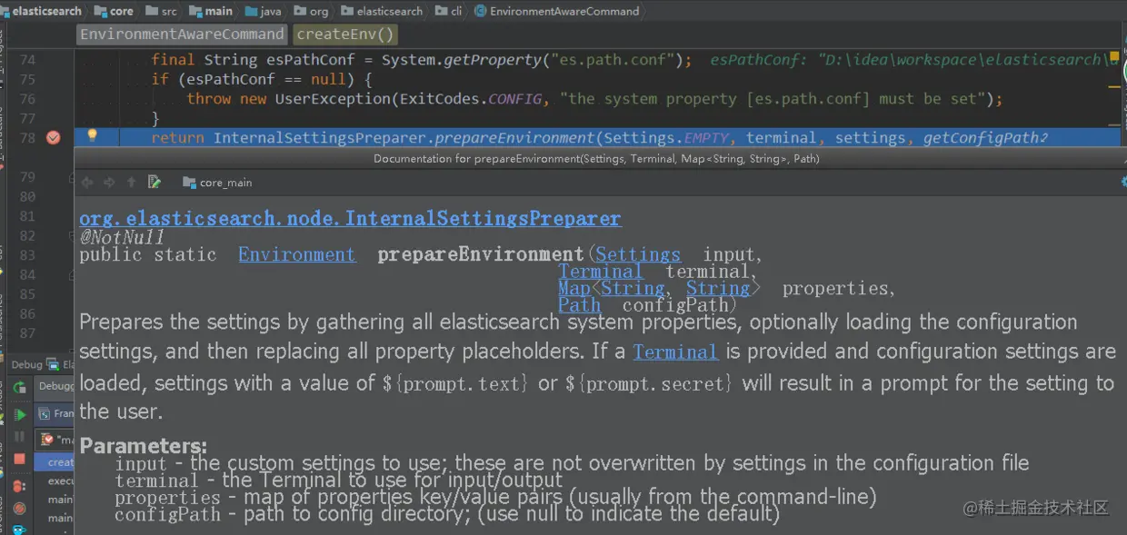Click core_main module label in popup
This screenshot has width=1127, height=535.
[x=218, y=183]
